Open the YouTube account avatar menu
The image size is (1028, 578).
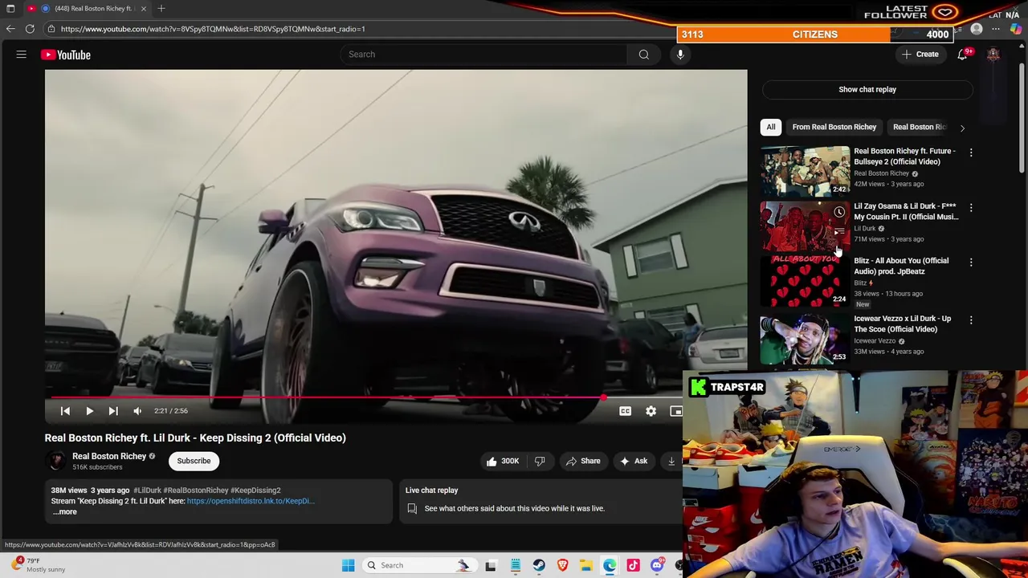pyautogui.click(x=993, y=55)
